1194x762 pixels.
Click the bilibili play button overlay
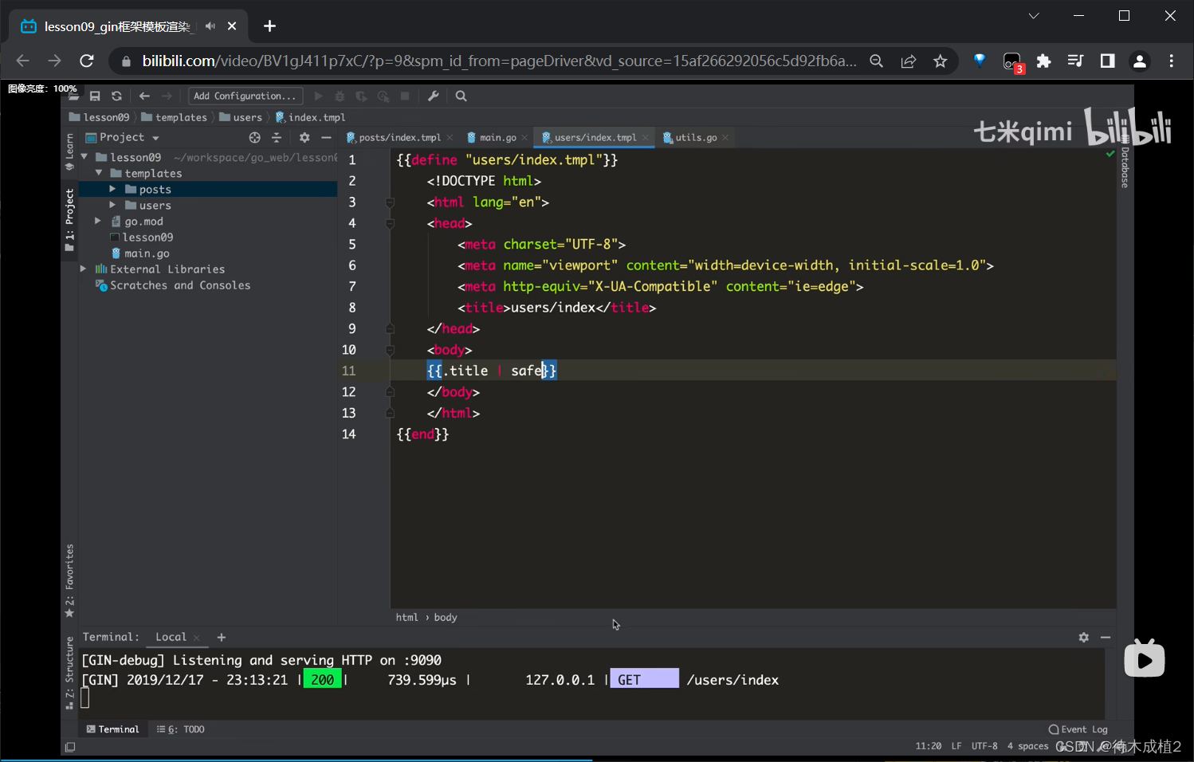[1145, 658]
